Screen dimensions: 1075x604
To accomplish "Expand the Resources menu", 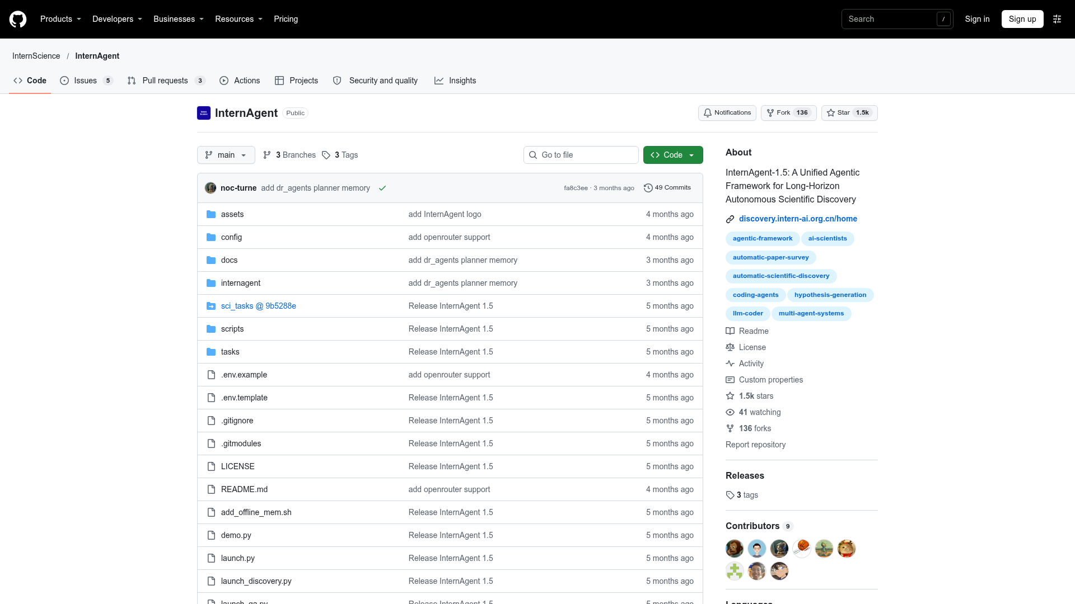I will 239,19.
